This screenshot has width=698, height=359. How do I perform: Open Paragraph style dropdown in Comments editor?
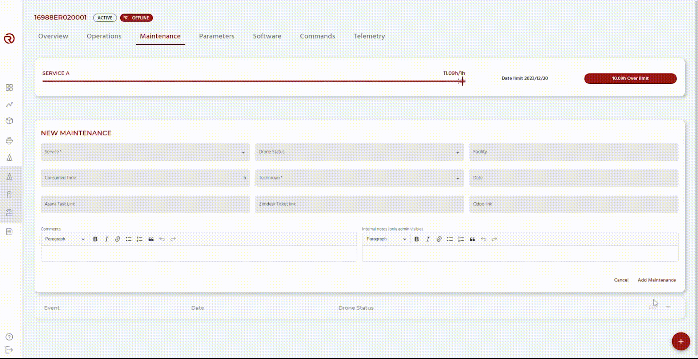tap(65, 239)
